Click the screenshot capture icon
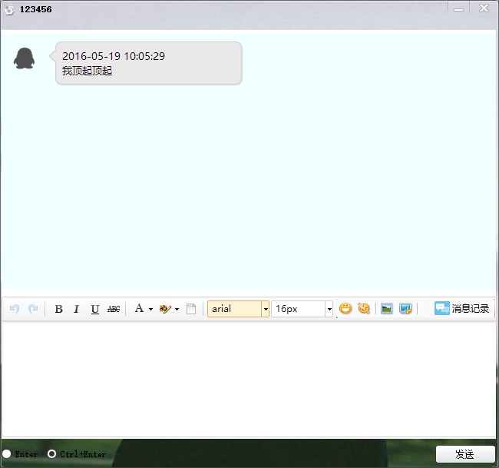Viewport: 499px width, 468px height. pyautogui.click(x=405, y=308)
